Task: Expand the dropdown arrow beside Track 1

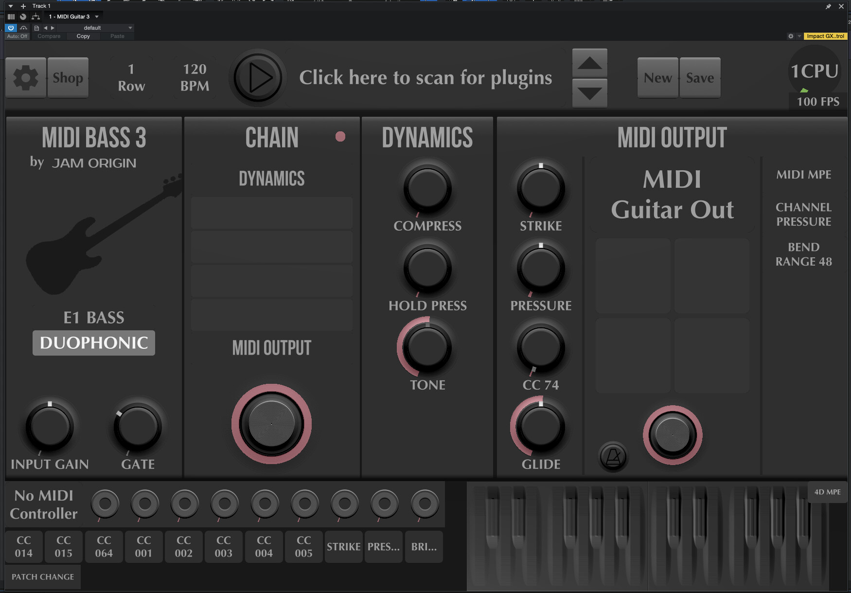Action: tap(11, 6)
